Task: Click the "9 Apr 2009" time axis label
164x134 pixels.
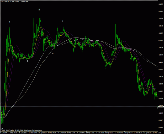Action: click(3, 133)
